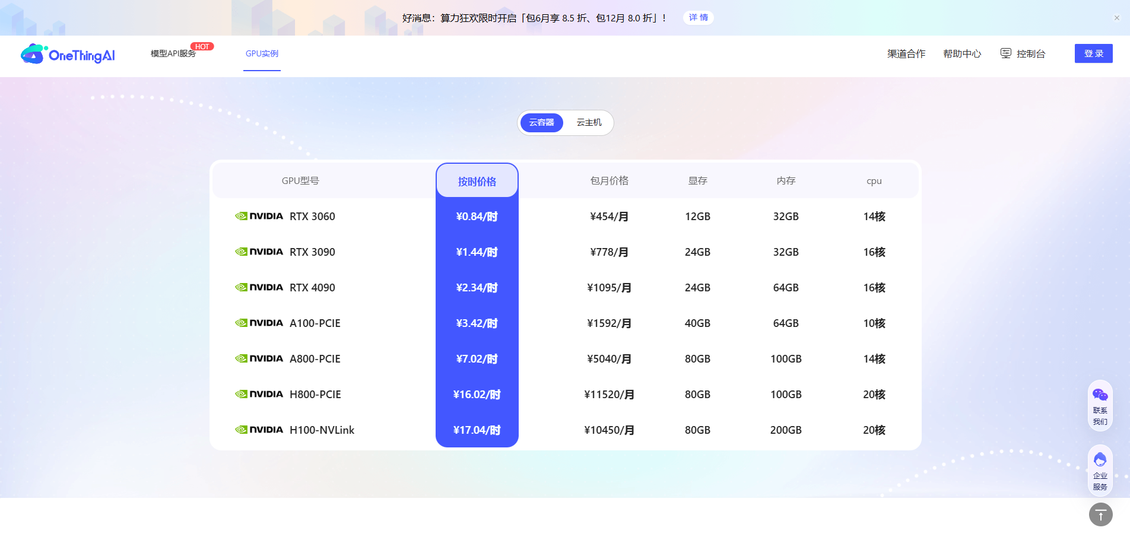
Task: Click the OneThingAI logo
Action: point(68,54)
